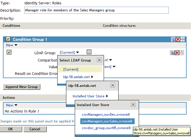191x137 pixels.
Task: Click the copy icon on LDAP Group row
Action: pos(173,53)
